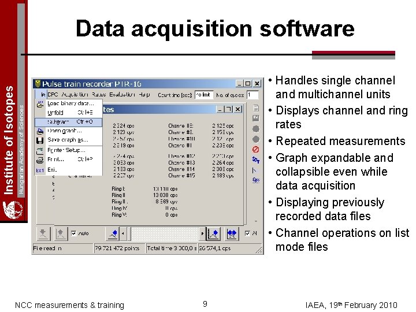The height and width of the screenshot is (312, 416).
Task: Click the 'File read in' status text
Action: (47, 248)
